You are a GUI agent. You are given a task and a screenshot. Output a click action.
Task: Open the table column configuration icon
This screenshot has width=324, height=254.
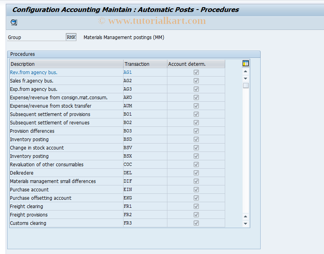[245, 63]
